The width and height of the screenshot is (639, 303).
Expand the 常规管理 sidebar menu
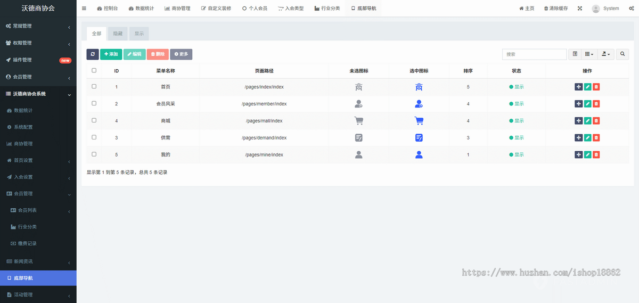click(x=37, y=26)
